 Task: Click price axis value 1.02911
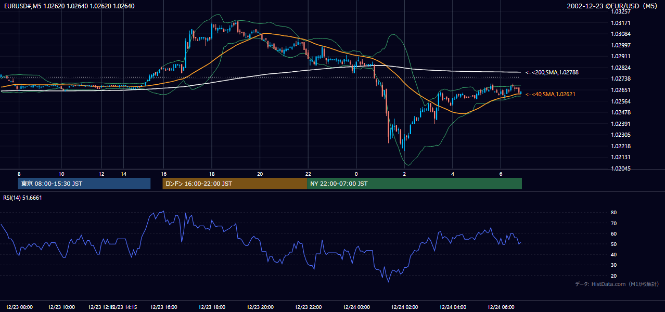[621, 57]
